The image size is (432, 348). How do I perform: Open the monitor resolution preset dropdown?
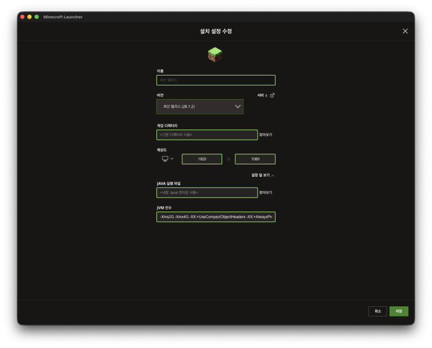(x=168, y=159)
